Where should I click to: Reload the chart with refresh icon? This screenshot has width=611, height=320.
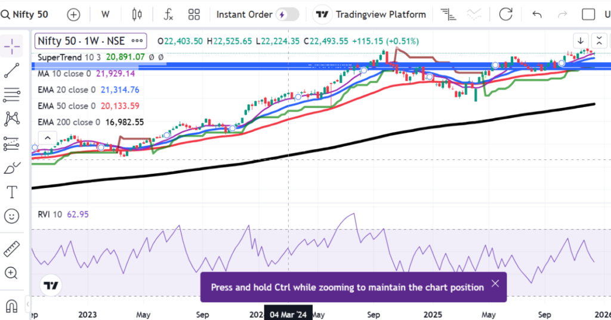point(506,15)
